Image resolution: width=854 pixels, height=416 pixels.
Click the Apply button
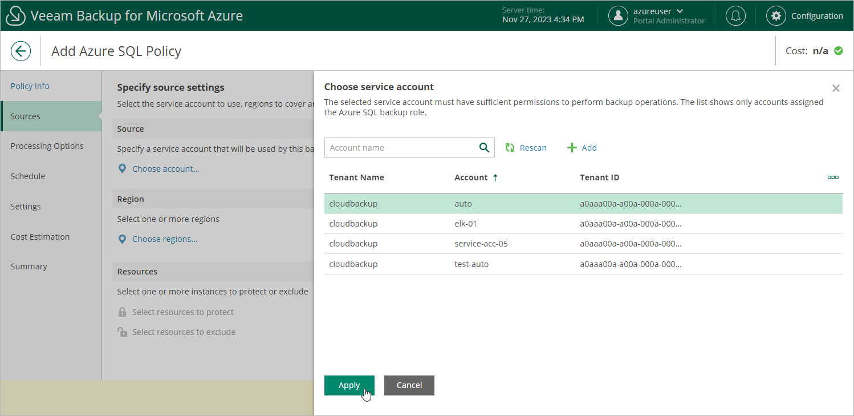[349, 385]
